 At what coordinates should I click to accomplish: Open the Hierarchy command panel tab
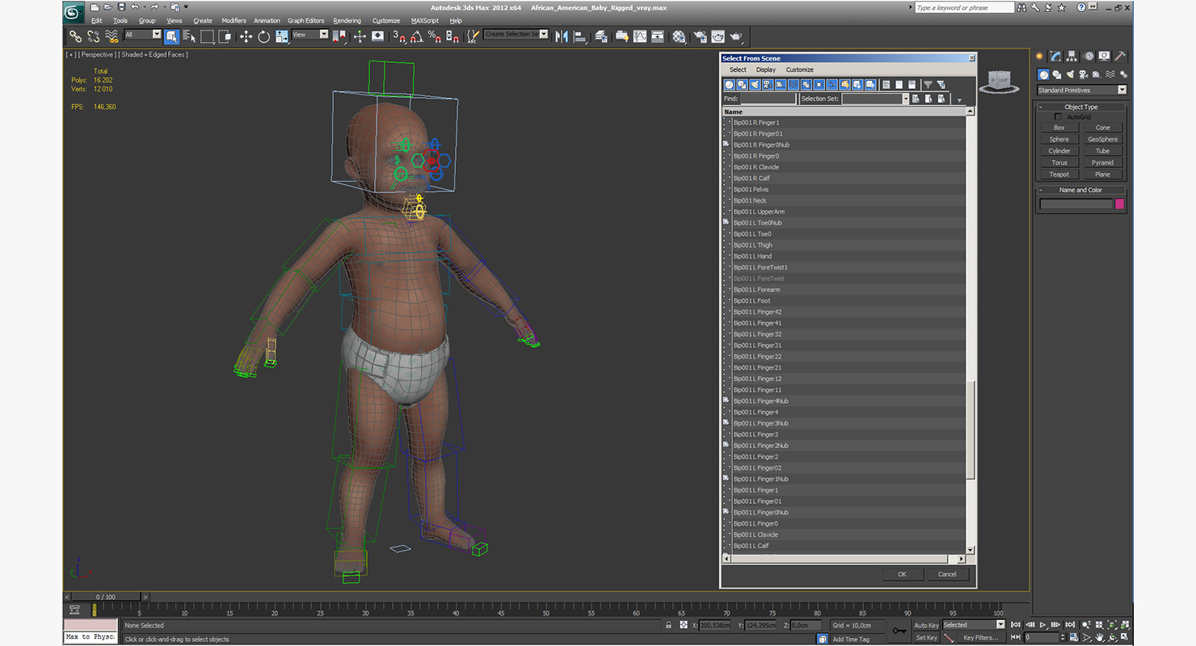[x=1072, y=56]
